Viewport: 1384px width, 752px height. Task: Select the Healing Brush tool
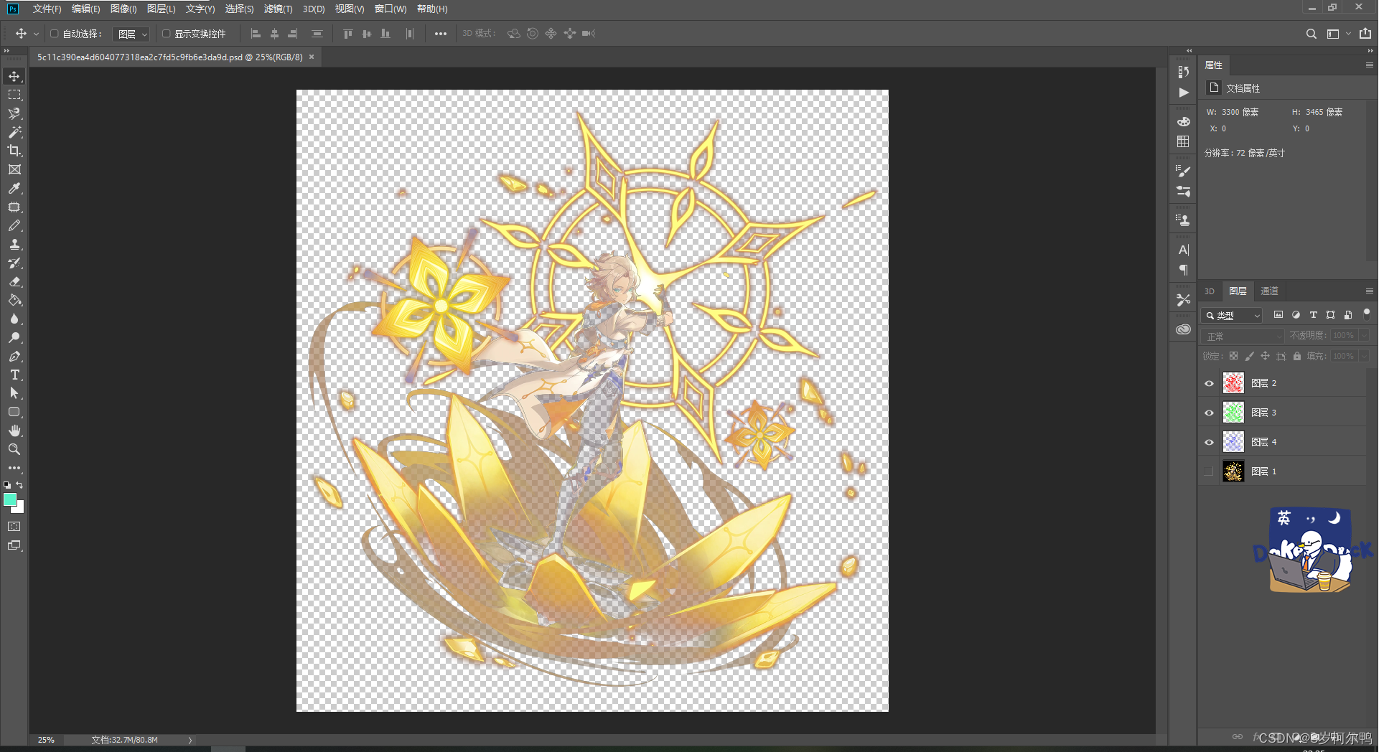14,207
